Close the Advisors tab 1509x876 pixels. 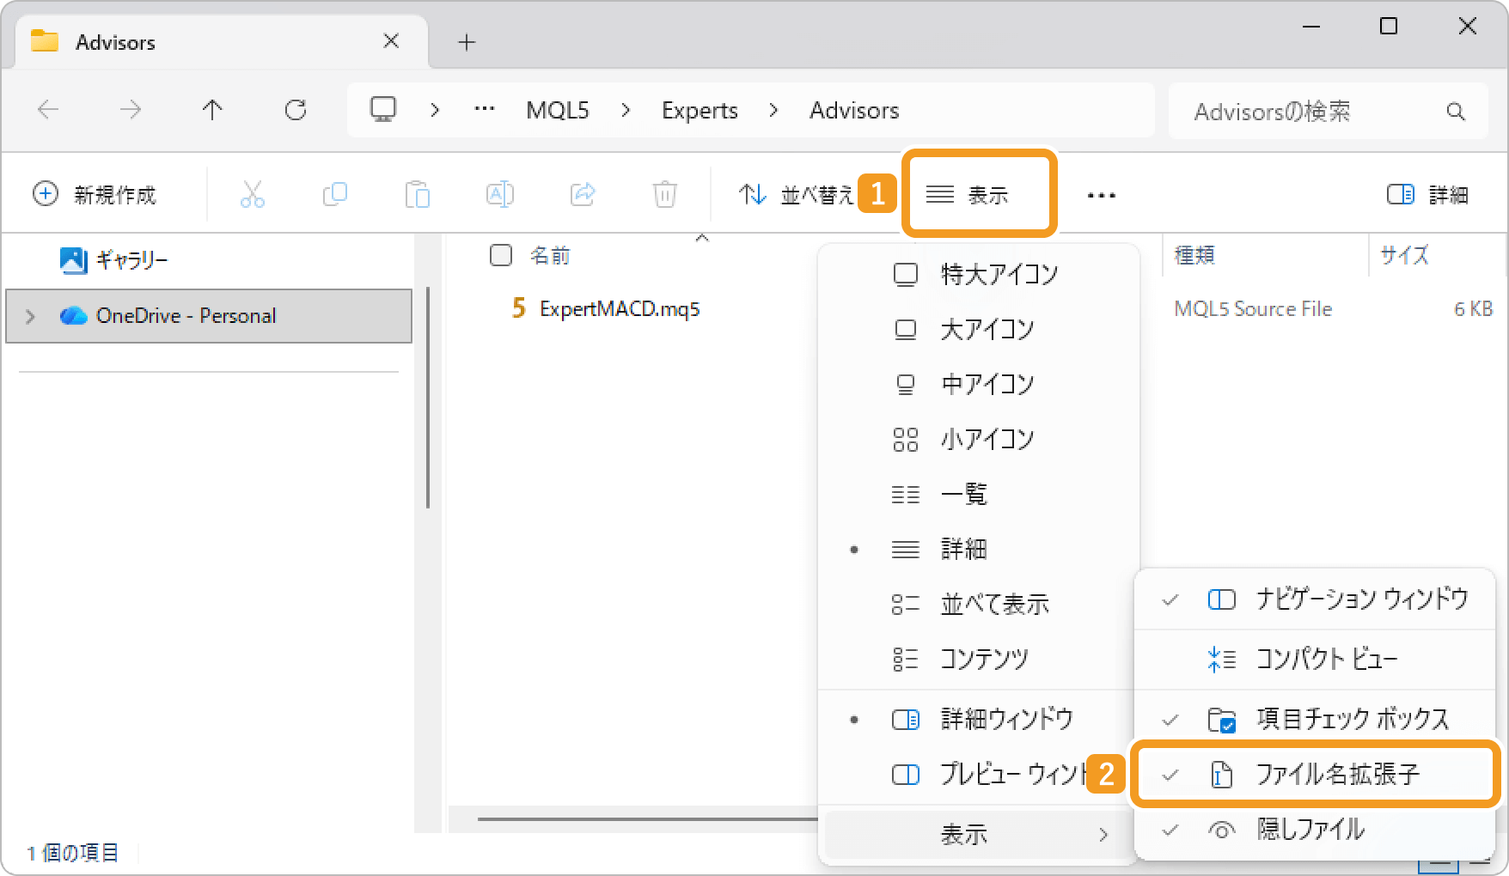tap(391, 41)
